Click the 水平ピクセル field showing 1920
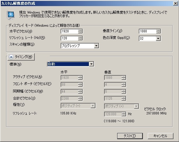This screenshot has height=142, width=179. (x=69, y=31)
